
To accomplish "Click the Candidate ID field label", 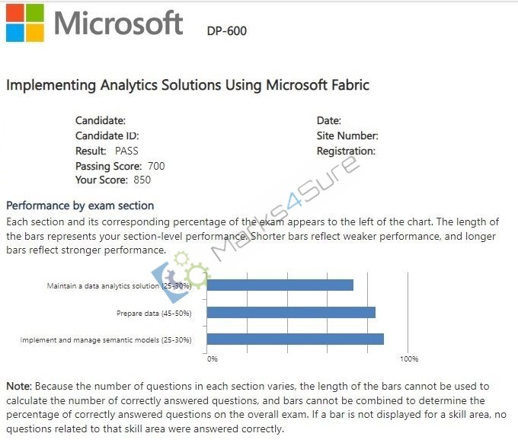I will [x=107, y=135].
